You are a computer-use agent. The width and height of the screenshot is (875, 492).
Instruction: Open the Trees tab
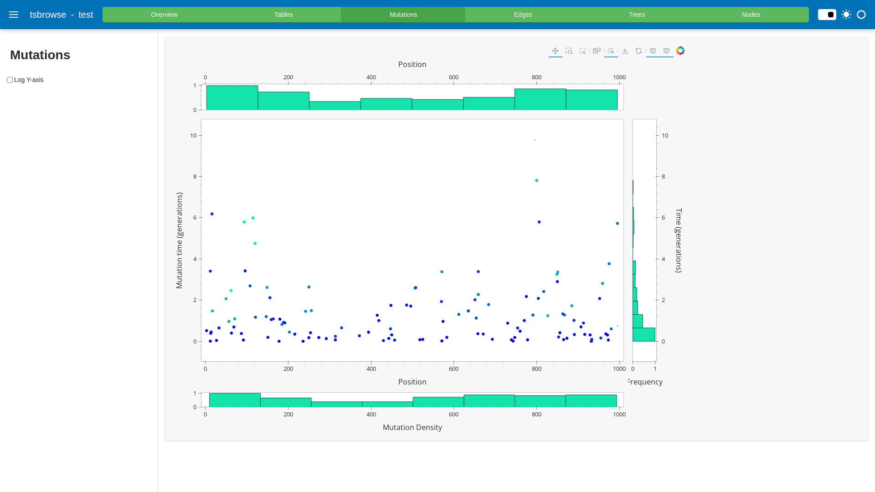(637, 15)
